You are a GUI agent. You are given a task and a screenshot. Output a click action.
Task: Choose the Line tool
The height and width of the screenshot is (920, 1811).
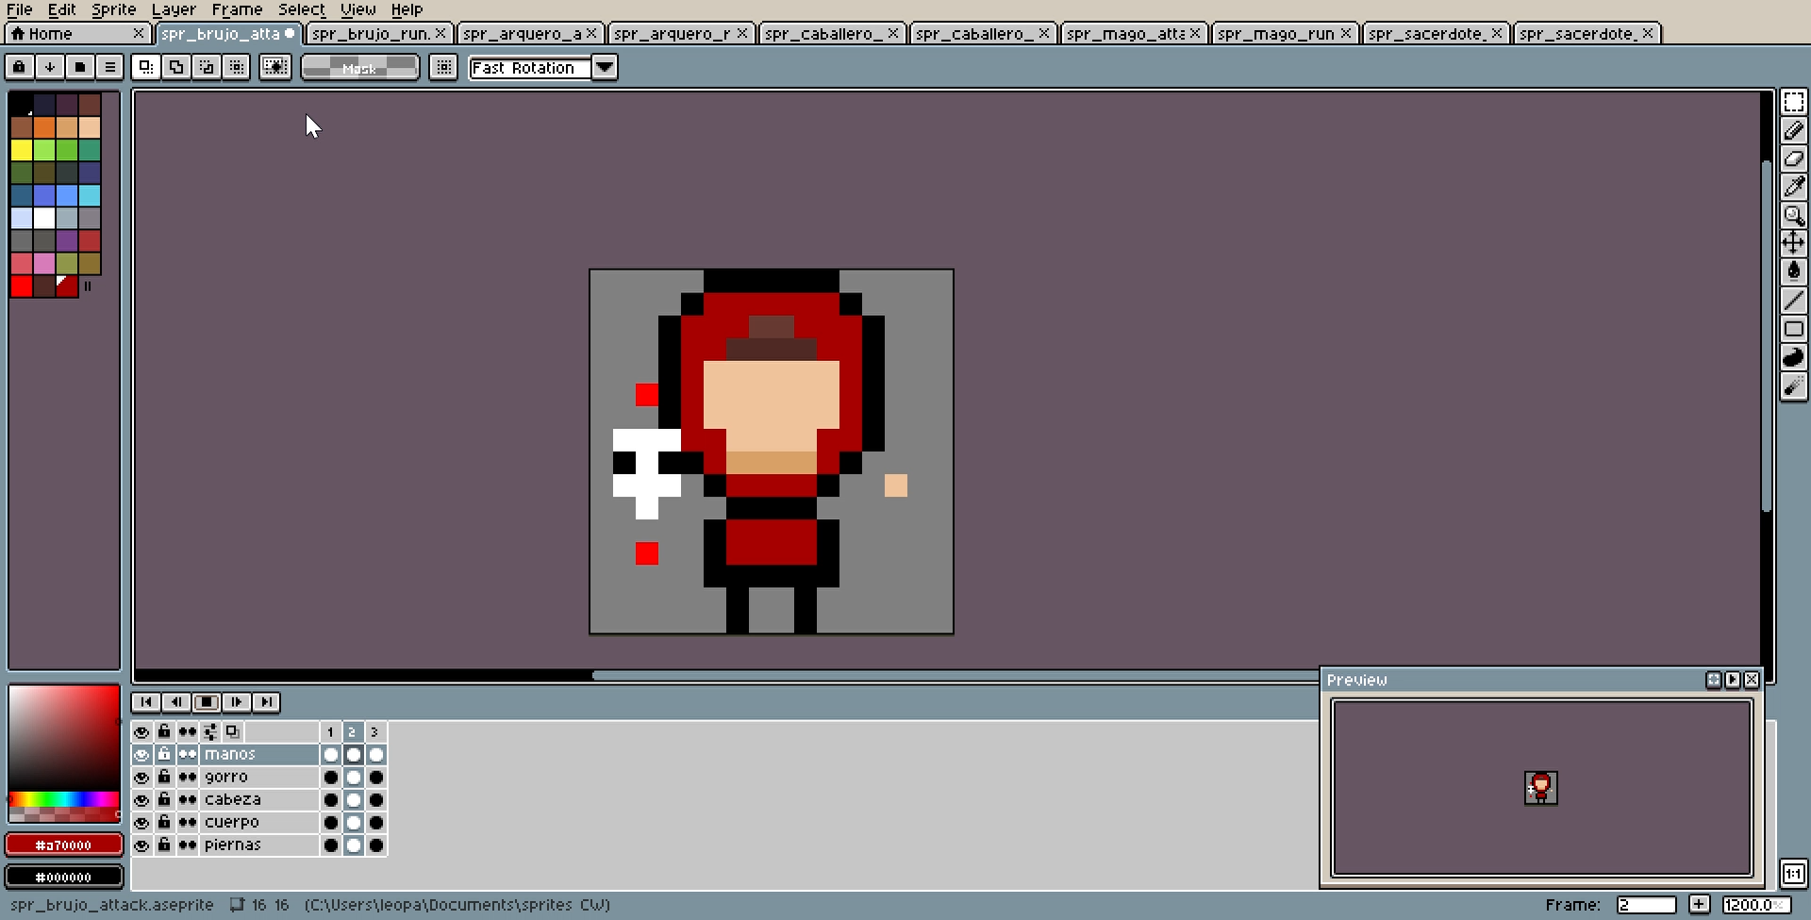pyautogui.click(x=1793, y=301)
